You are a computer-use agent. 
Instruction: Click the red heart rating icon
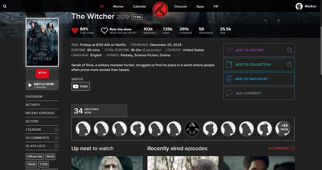[x=75, y=31]
